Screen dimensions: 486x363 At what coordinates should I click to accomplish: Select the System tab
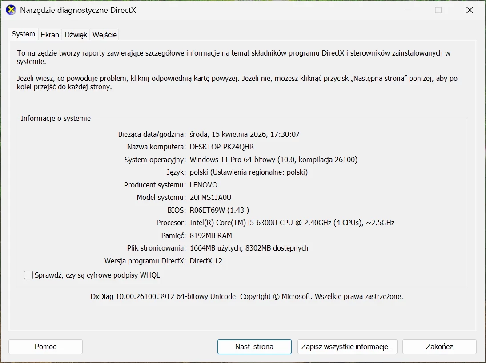click(x=23, y=34)
